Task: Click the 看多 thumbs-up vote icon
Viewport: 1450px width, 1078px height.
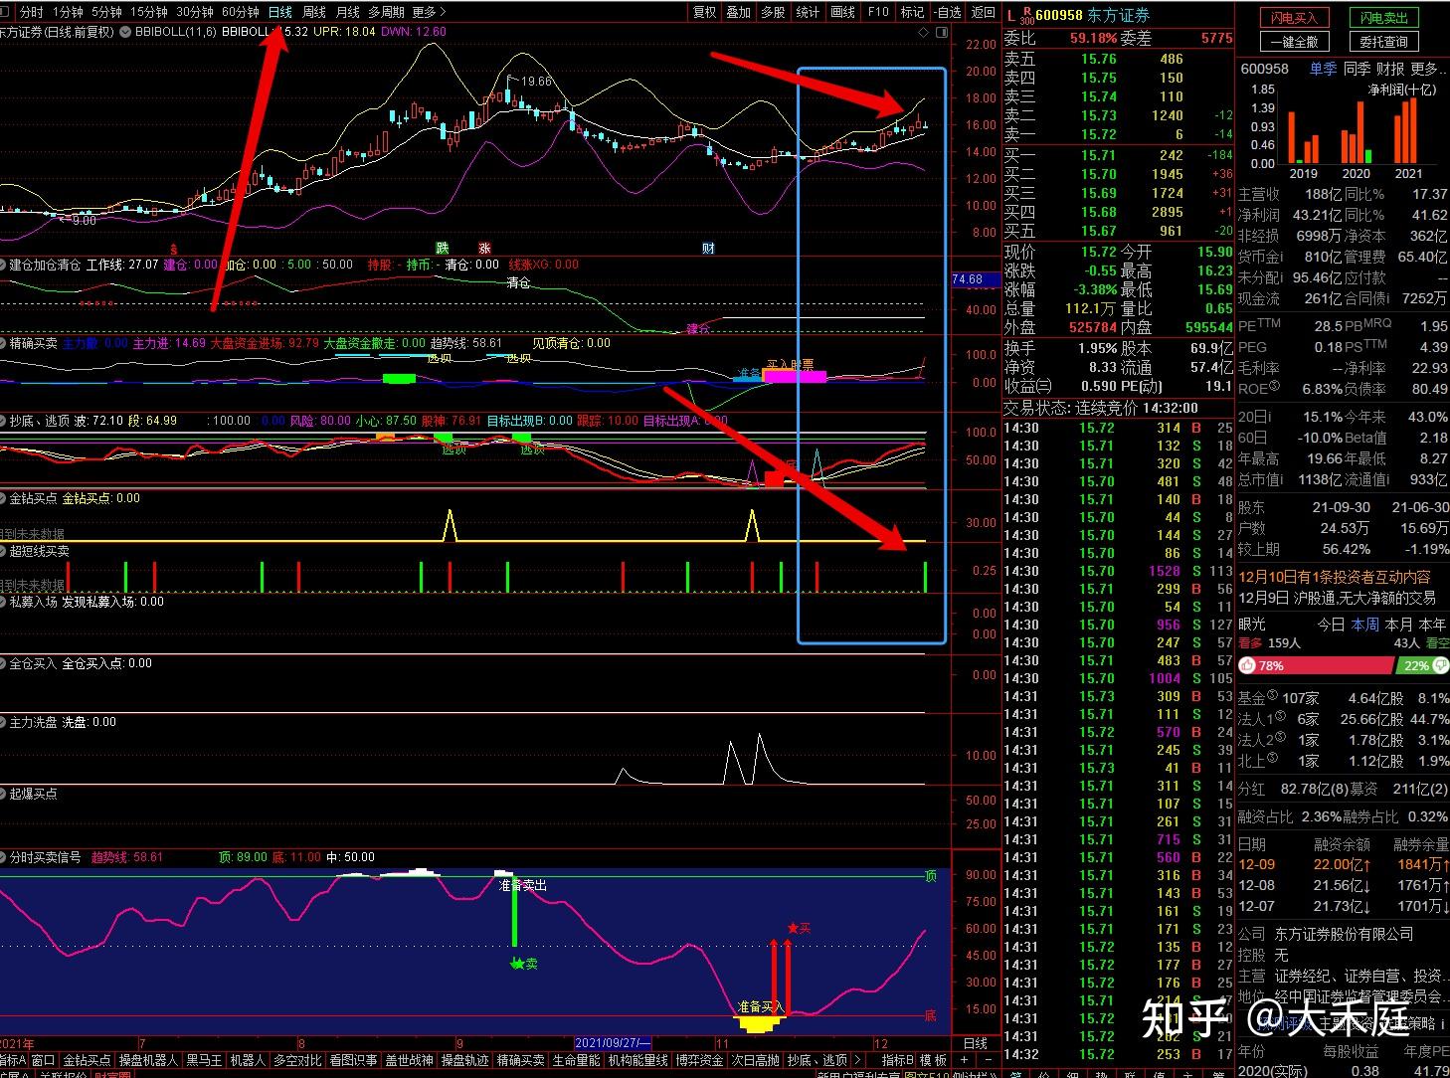Action: click(x=1247, y=665)
